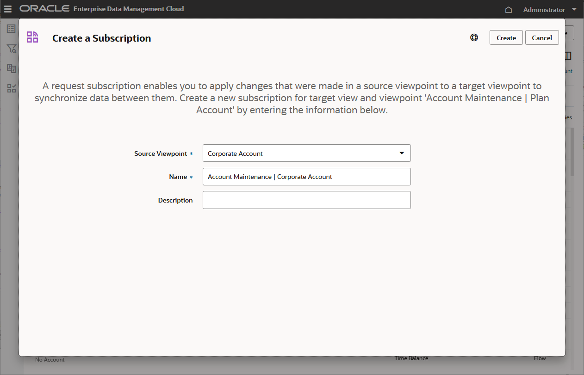
Task: Open the help lifebuoy icon in dialog
Action: point(474,38)
